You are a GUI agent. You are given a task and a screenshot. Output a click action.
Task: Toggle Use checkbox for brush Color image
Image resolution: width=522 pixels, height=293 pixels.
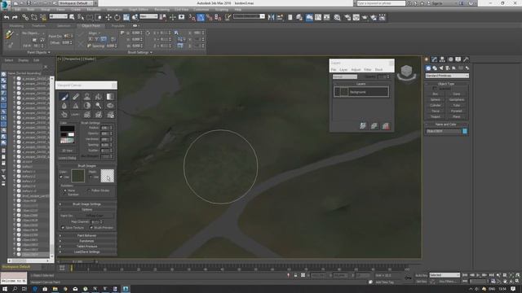click(x=61, y=177)
